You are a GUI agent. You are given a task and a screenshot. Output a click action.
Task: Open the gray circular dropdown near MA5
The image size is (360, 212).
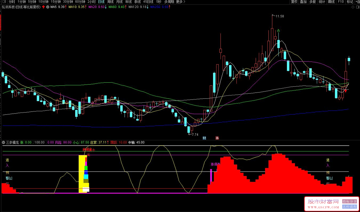[x=48, y=7]
